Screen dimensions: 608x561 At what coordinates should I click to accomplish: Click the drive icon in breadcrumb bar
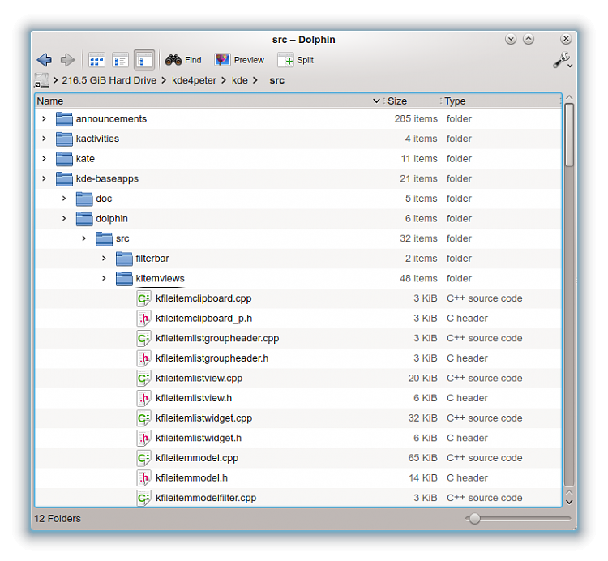pyautogui.click(x=41, y=80)
